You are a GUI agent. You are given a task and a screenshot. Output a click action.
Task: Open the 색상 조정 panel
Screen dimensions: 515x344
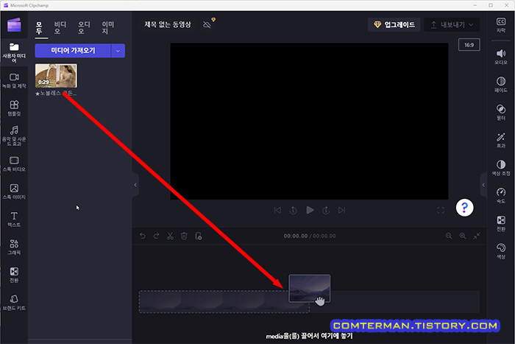tap(501, 168)
